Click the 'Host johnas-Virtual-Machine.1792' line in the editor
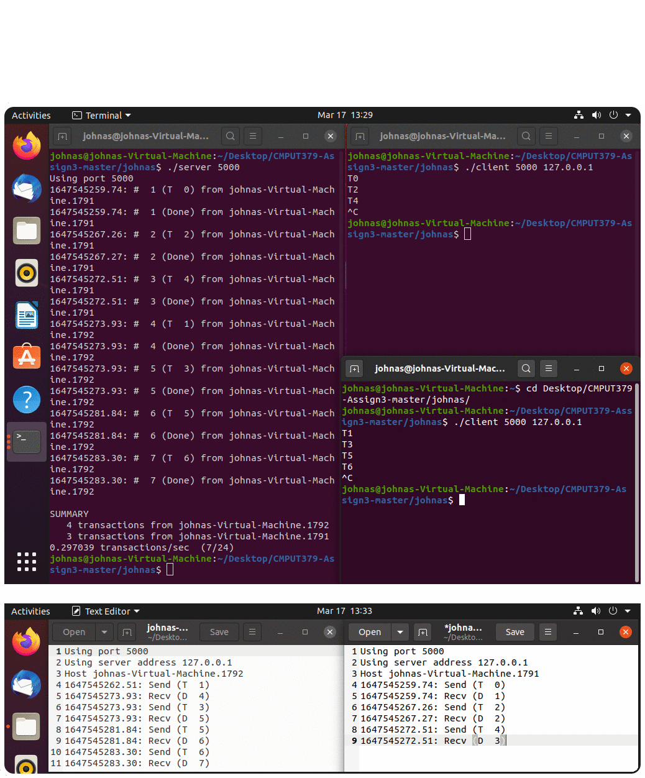 [154, 674]
